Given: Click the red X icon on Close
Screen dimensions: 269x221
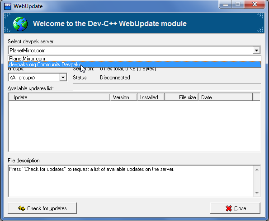Looking at the screenshot, I should (x=229, y=208).
